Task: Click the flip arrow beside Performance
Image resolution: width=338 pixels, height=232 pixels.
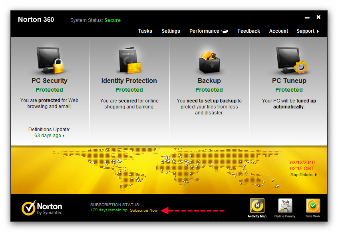Action: 225,31
